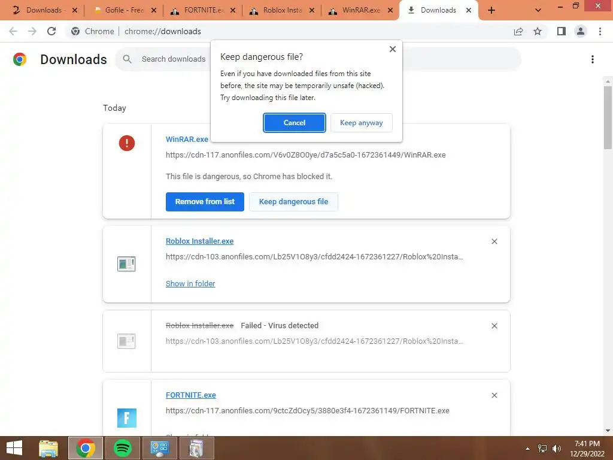This screenshot has width=613, height=460.
Task: Open the Roblox Installer.exe file link
Action: coord(200,241)
